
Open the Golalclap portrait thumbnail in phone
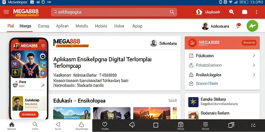click(18, 103)
